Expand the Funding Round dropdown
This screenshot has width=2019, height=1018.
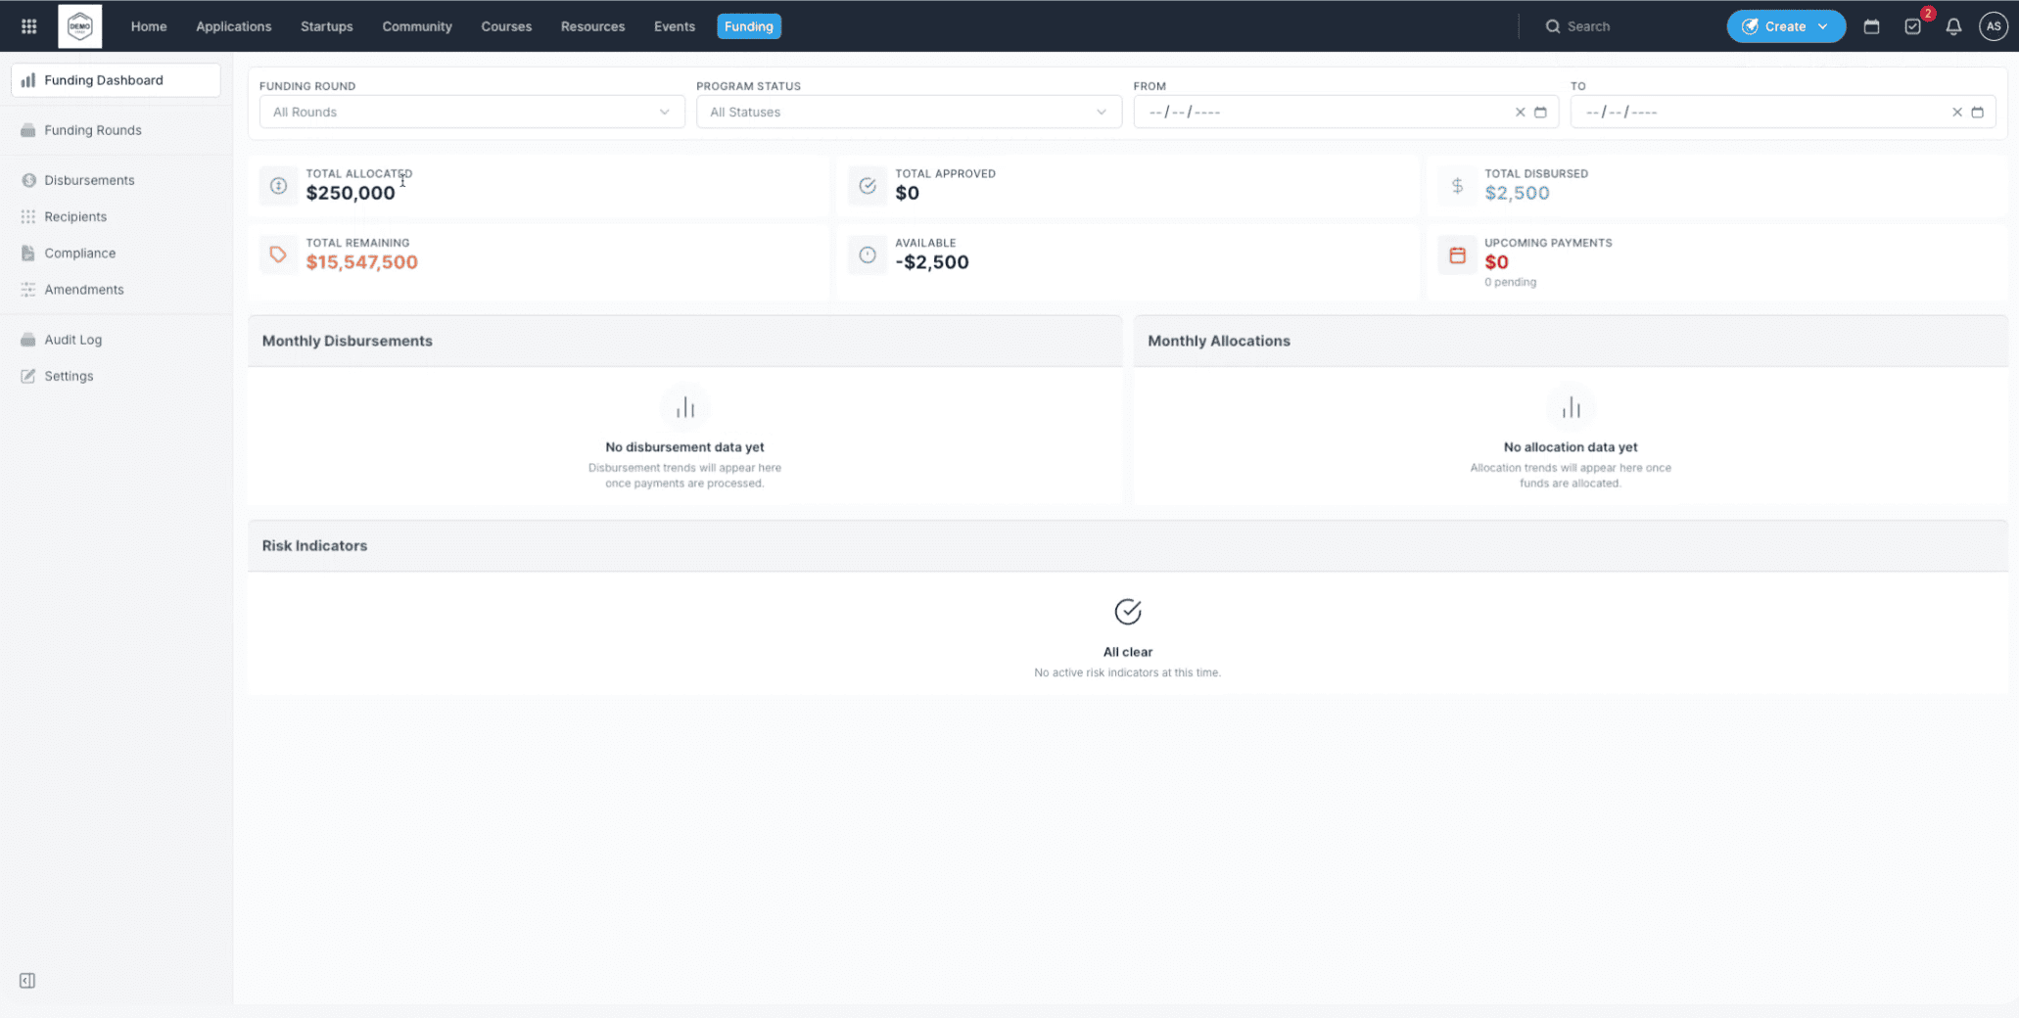471,113
